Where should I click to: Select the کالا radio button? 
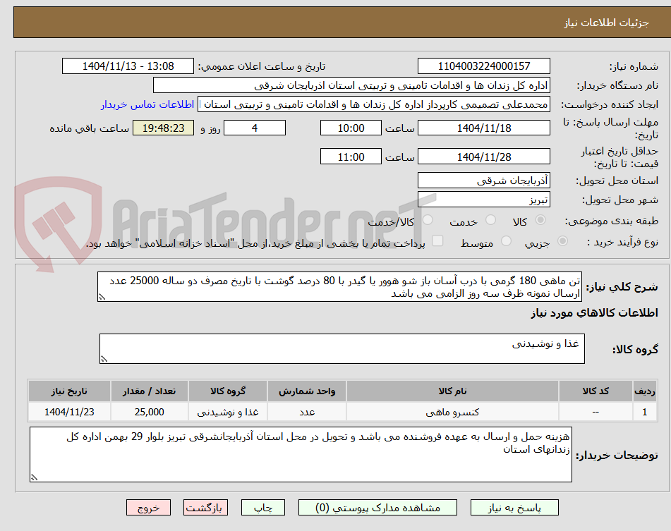540,220
